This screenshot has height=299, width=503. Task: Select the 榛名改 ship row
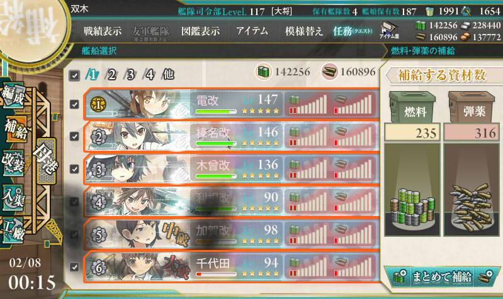pos(232,136)
